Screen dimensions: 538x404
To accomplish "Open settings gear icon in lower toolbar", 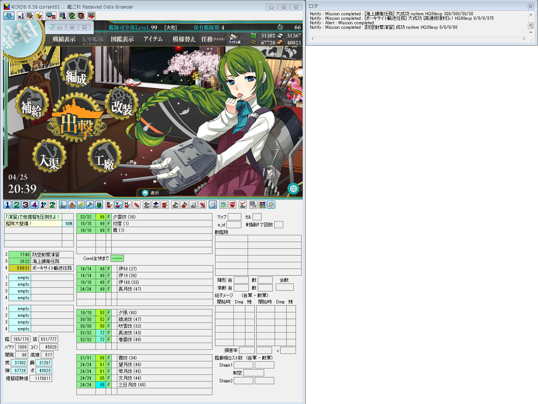I will tap(271, 205).
